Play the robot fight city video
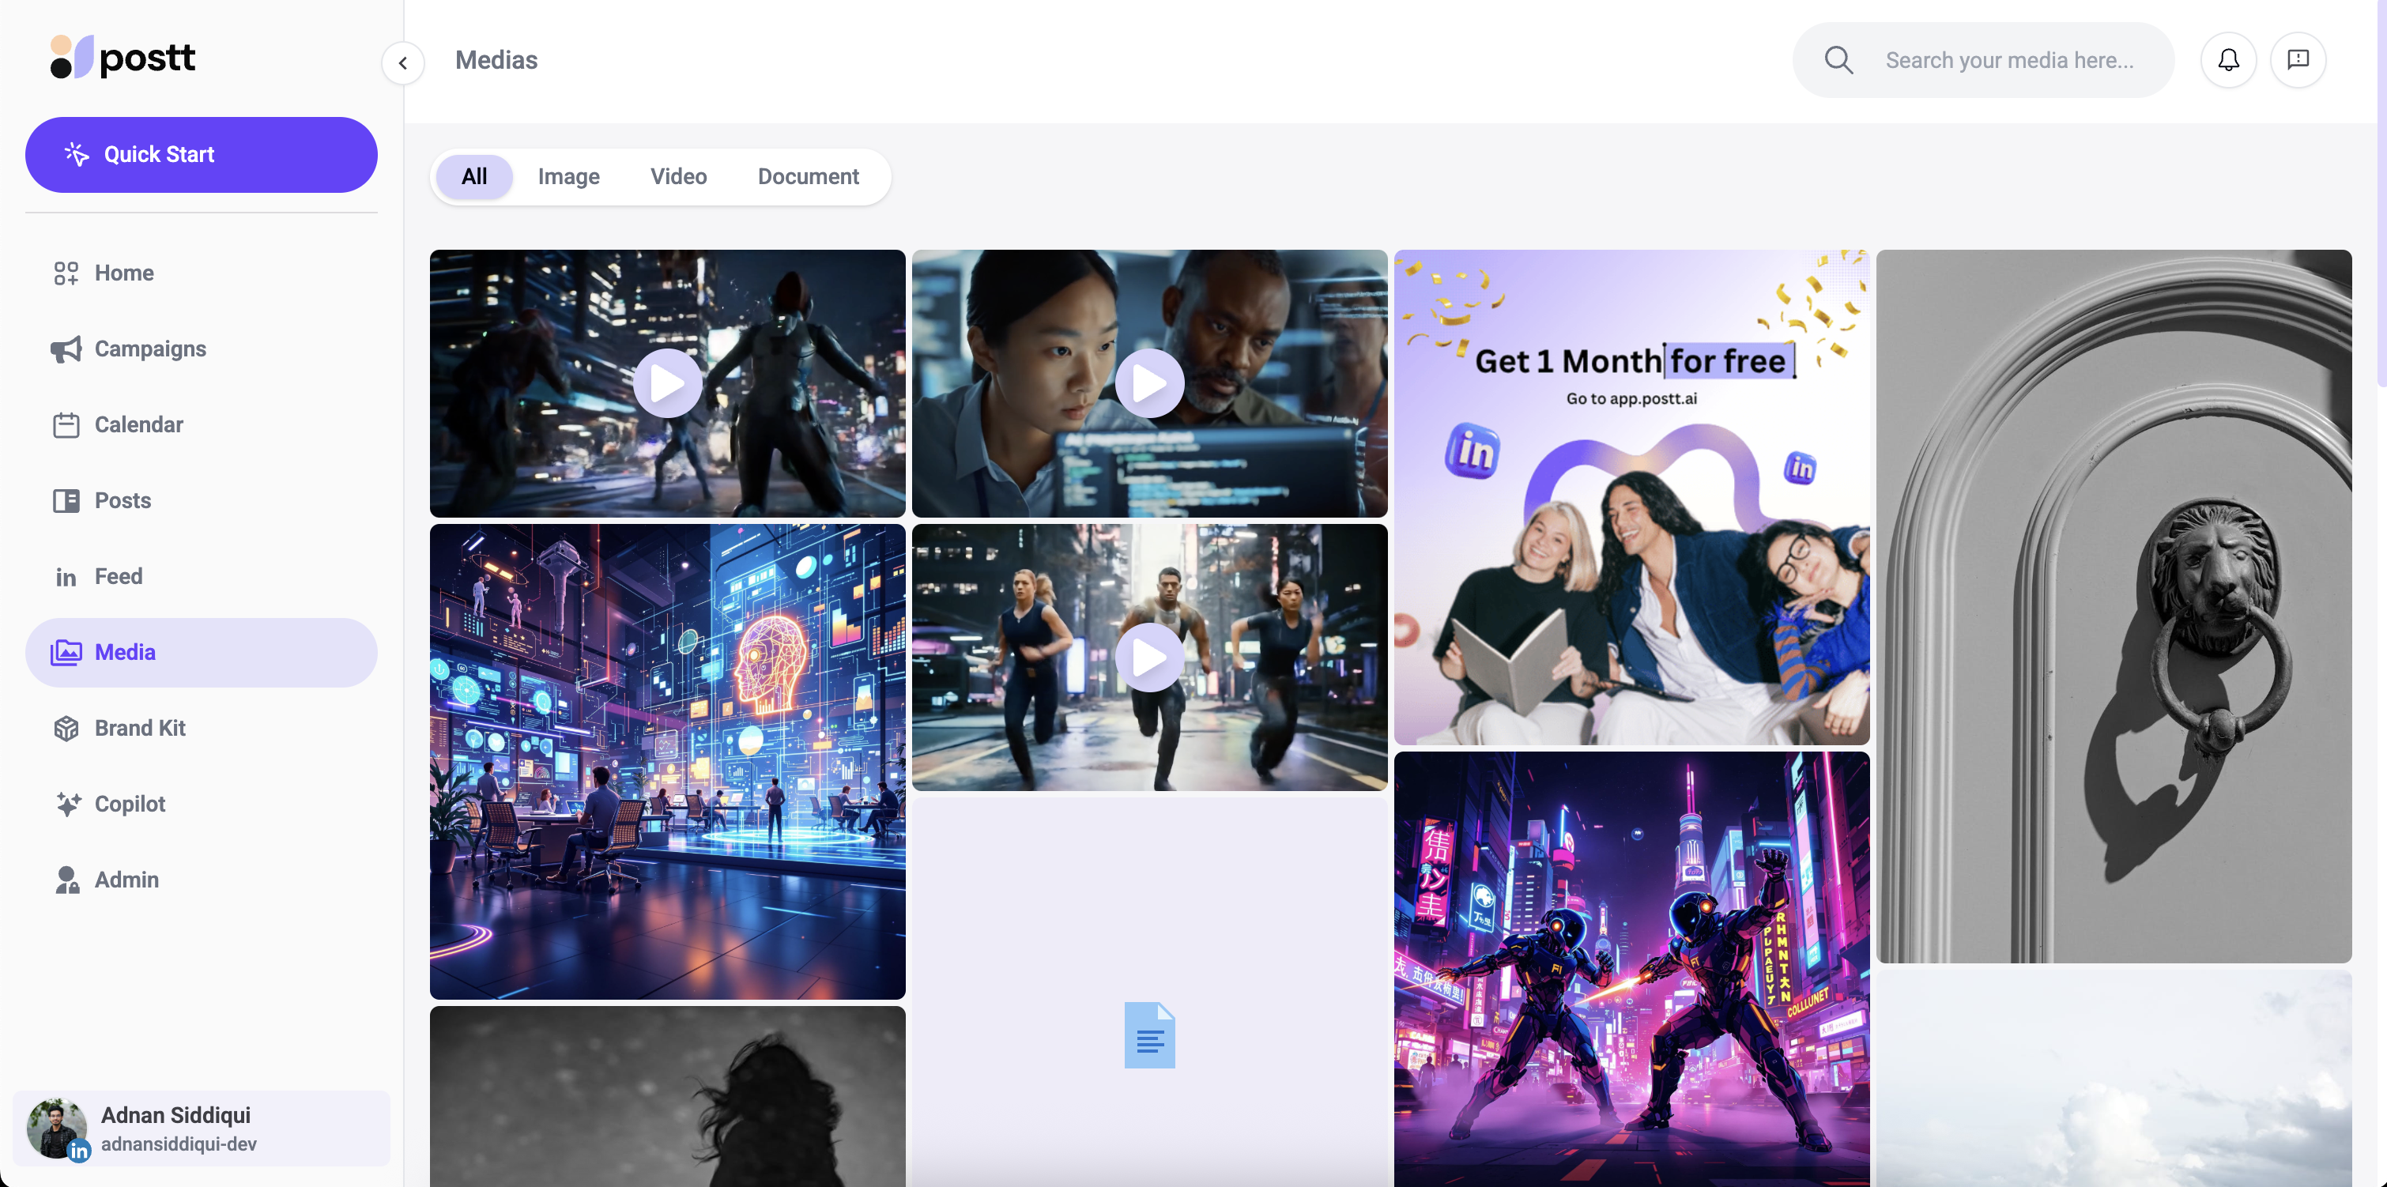2387x1187 pixels. point(667,383)
